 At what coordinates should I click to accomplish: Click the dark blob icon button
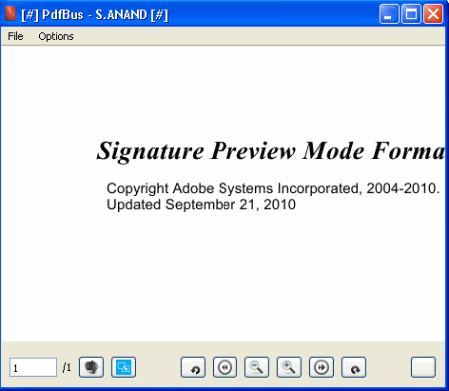pos(91,367)
